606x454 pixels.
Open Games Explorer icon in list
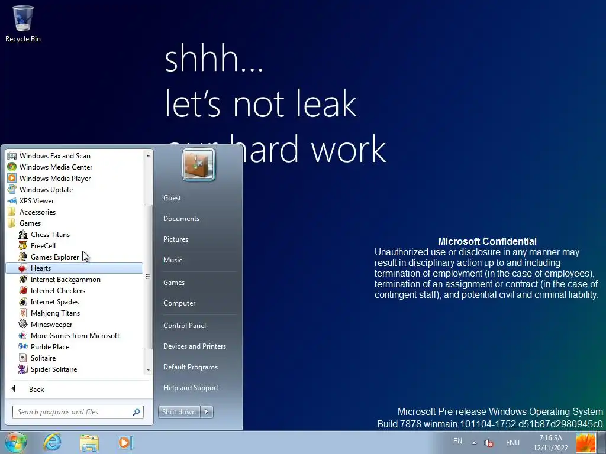pos(23,257)
